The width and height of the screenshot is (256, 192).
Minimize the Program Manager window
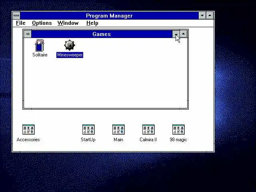click(x=202, y=16)
